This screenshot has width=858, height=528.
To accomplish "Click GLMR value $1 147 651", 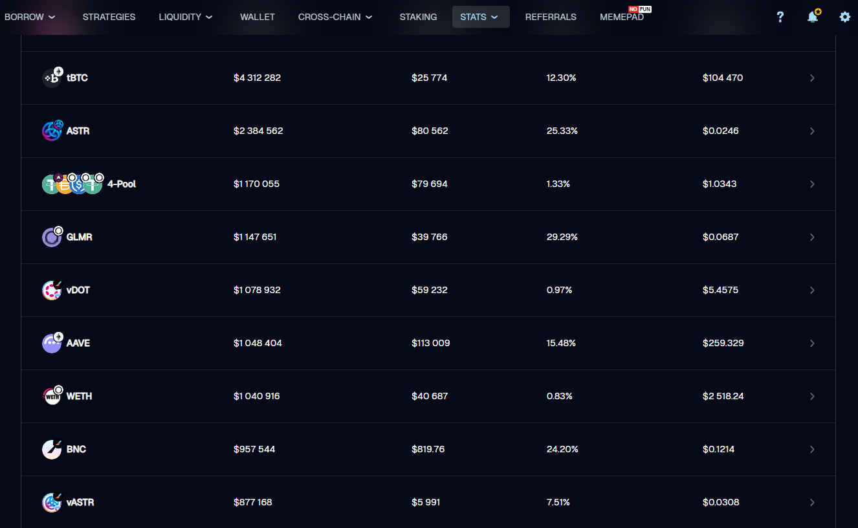I will coord(255,237).
